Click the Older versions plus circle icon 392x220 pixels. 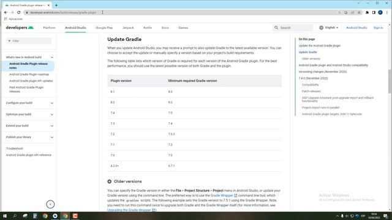tap(109, 182)
